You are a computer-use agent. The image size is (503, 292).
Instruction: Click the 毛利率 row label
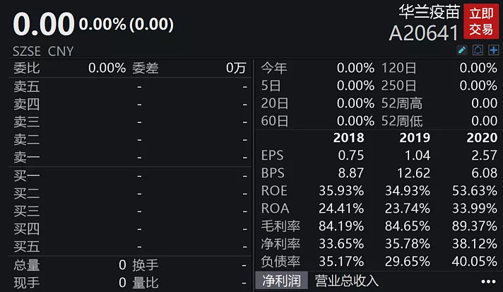point(281,226)
